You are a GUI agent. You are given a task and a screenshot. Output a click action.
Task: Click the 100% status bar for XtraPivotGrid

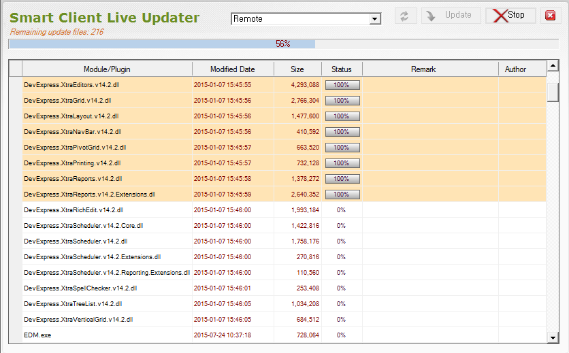pos(342,148)
